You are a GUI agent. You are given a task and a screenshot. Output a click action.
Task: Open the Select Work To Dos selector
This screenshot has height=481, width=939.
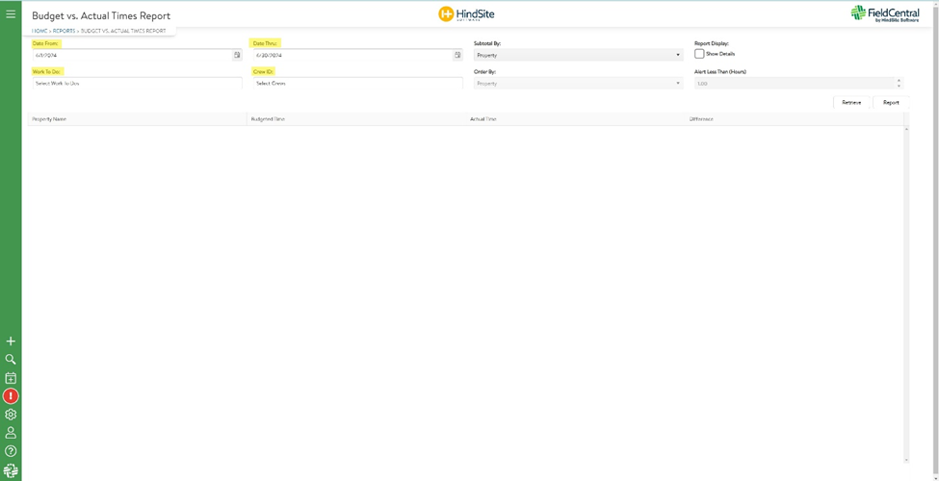tap(137, 83)
